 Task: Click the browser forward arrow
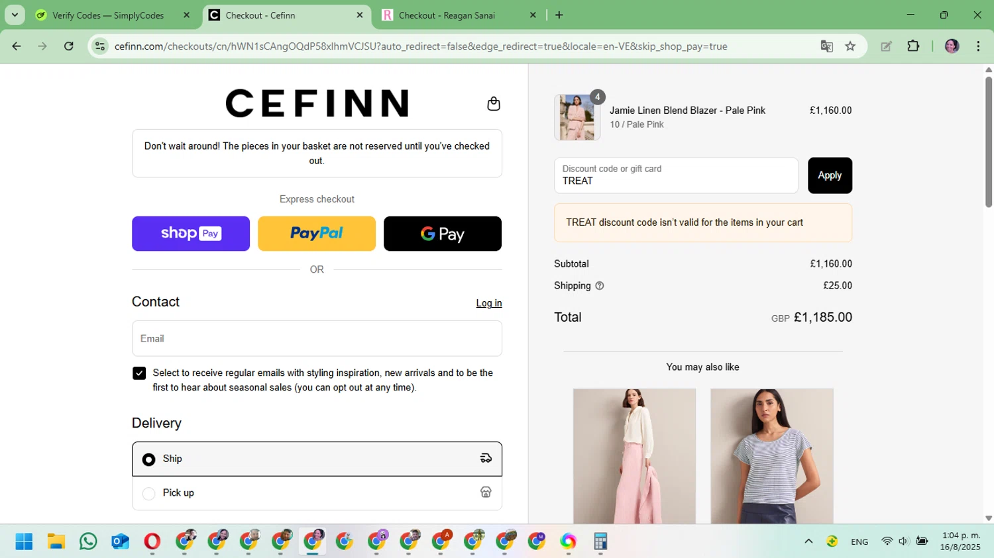point(42,46)
